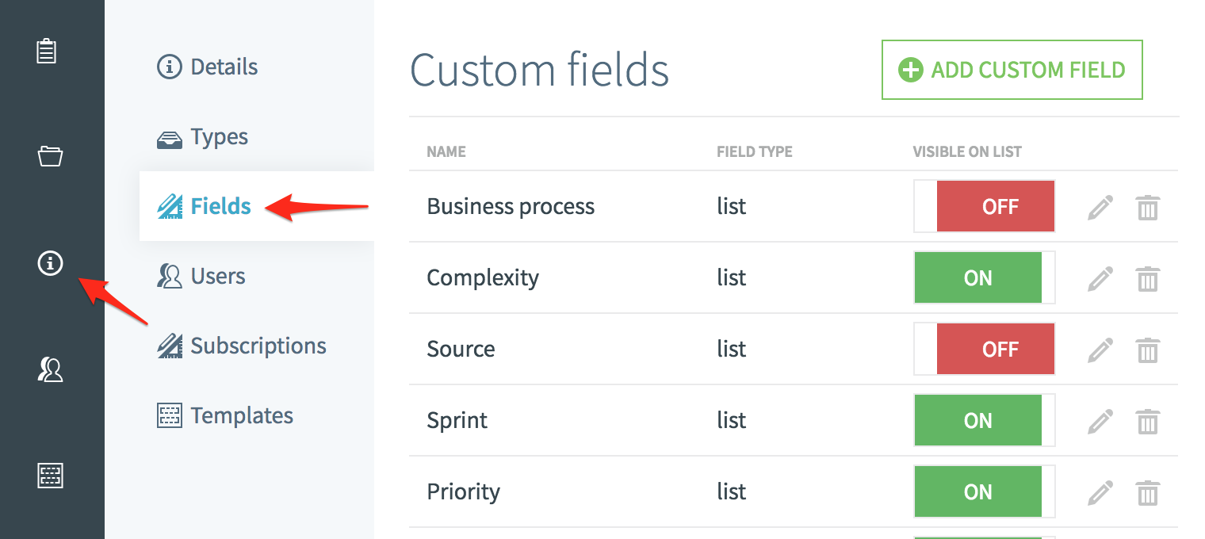Go to the Templates section
This screenshot has width=1205, height=539.
(225, 415)
